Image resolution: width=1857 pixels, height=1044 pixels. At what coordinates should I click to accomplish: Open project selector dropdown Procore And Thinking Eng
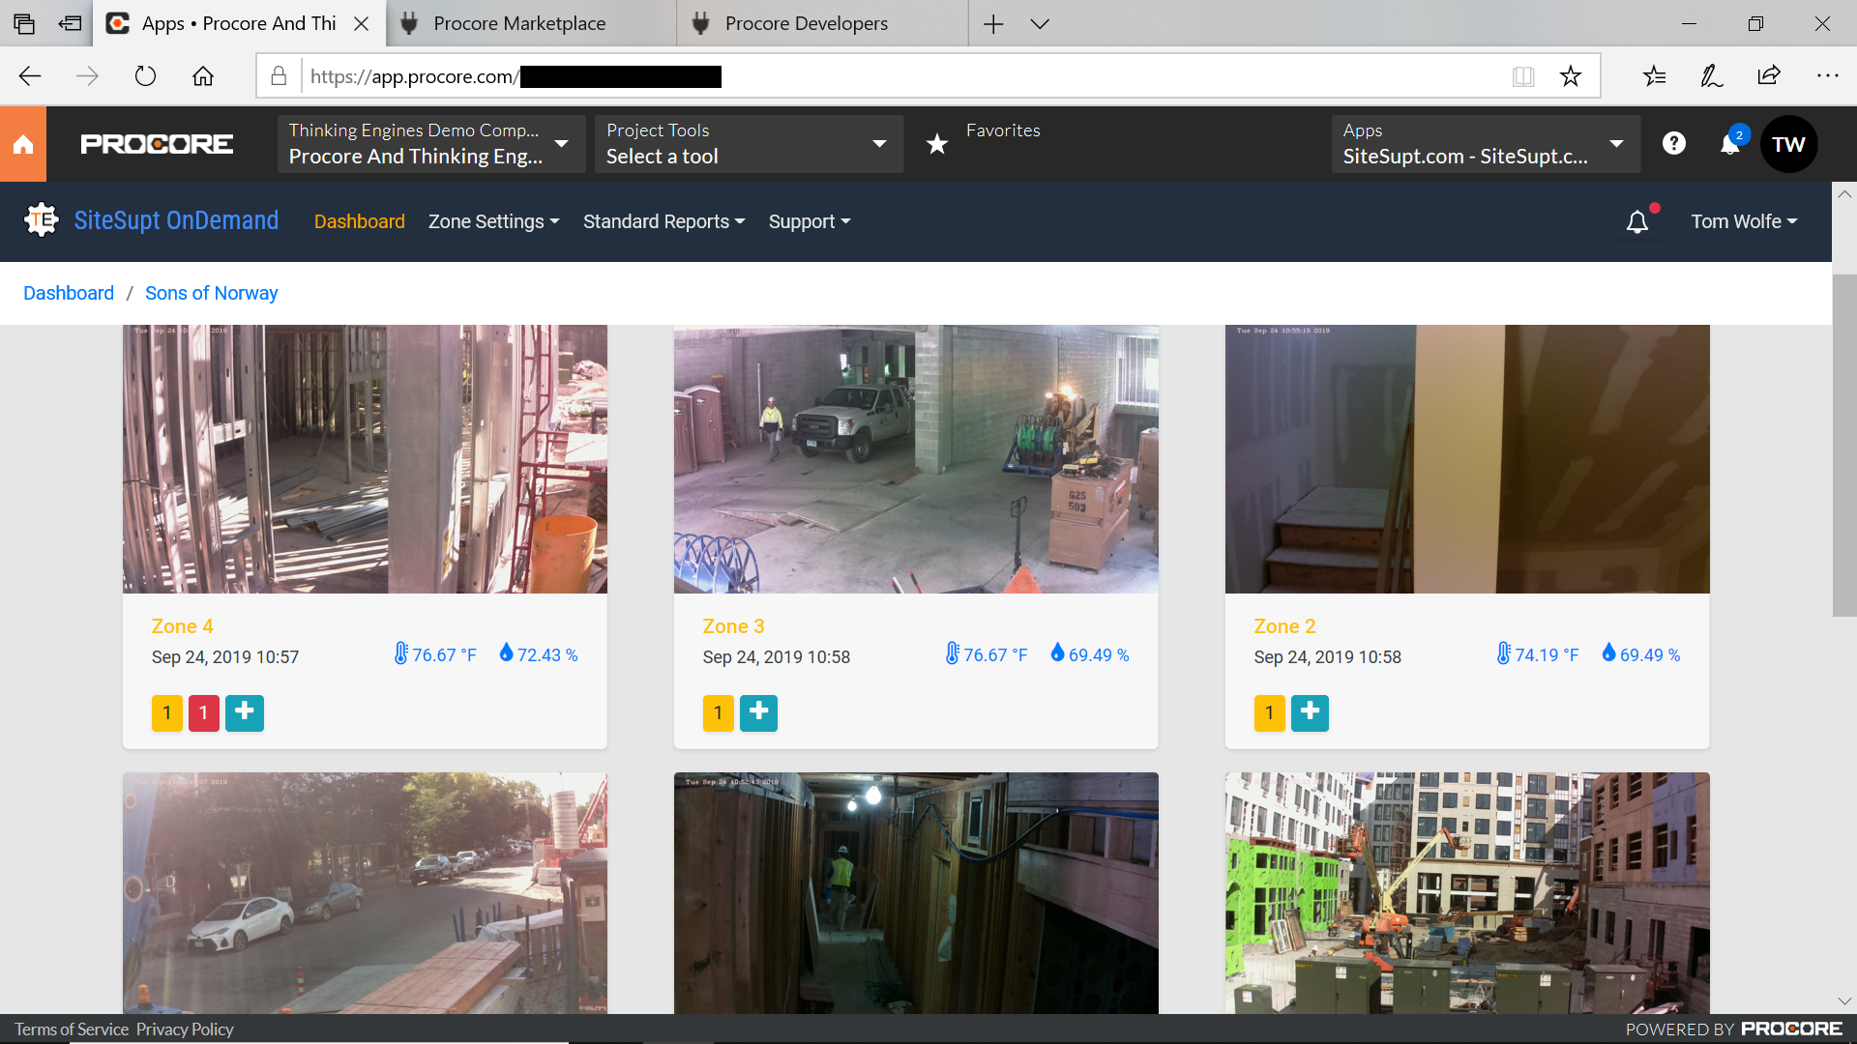tap(431, 144)
